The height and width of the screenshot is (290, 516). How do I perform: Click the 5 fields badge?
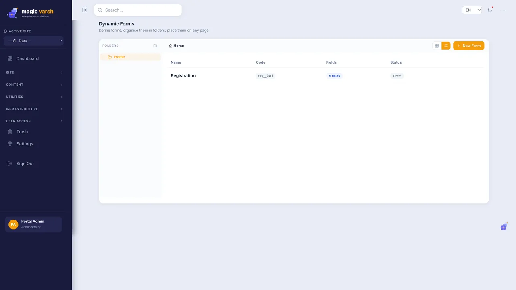[x=334, y=76]
